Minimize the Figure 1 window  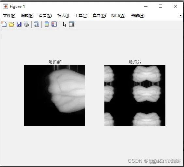coord(146,6)
